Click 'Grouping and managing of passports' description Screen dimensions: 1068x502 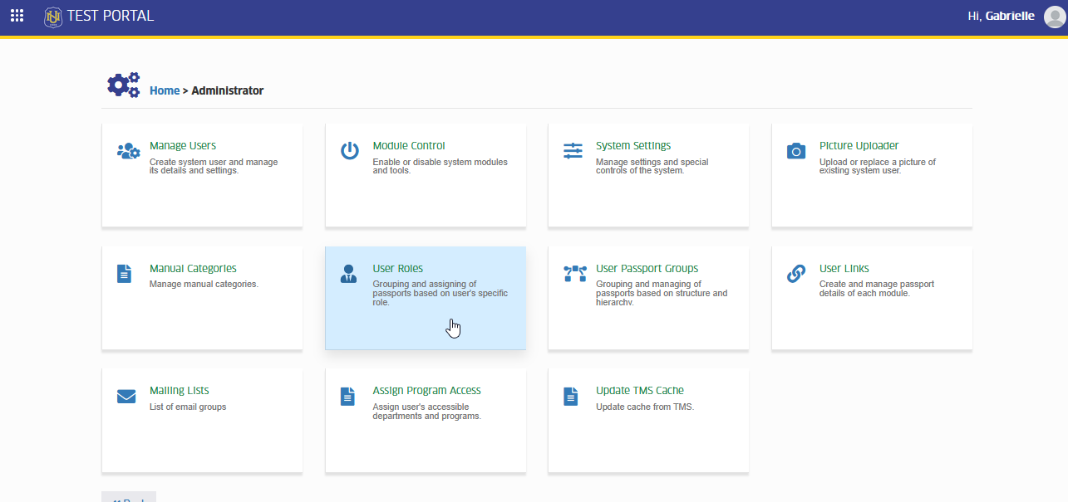tap(662, 293)
